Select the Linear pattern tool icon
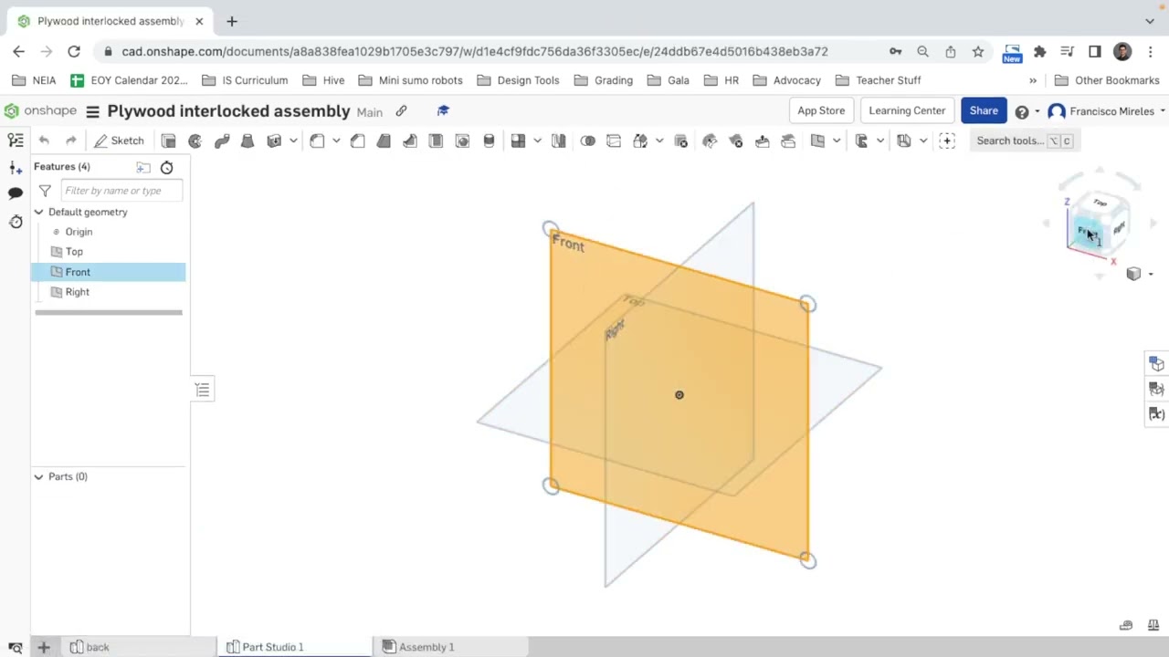 pyautogui.click(x=518, y=141)
